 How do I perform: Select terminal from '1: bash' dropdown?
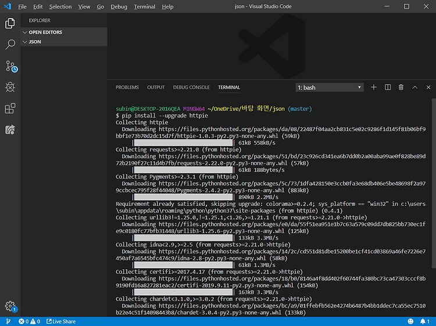330,88
